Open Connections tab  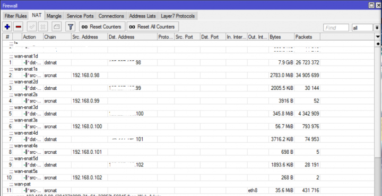point(111,16)
